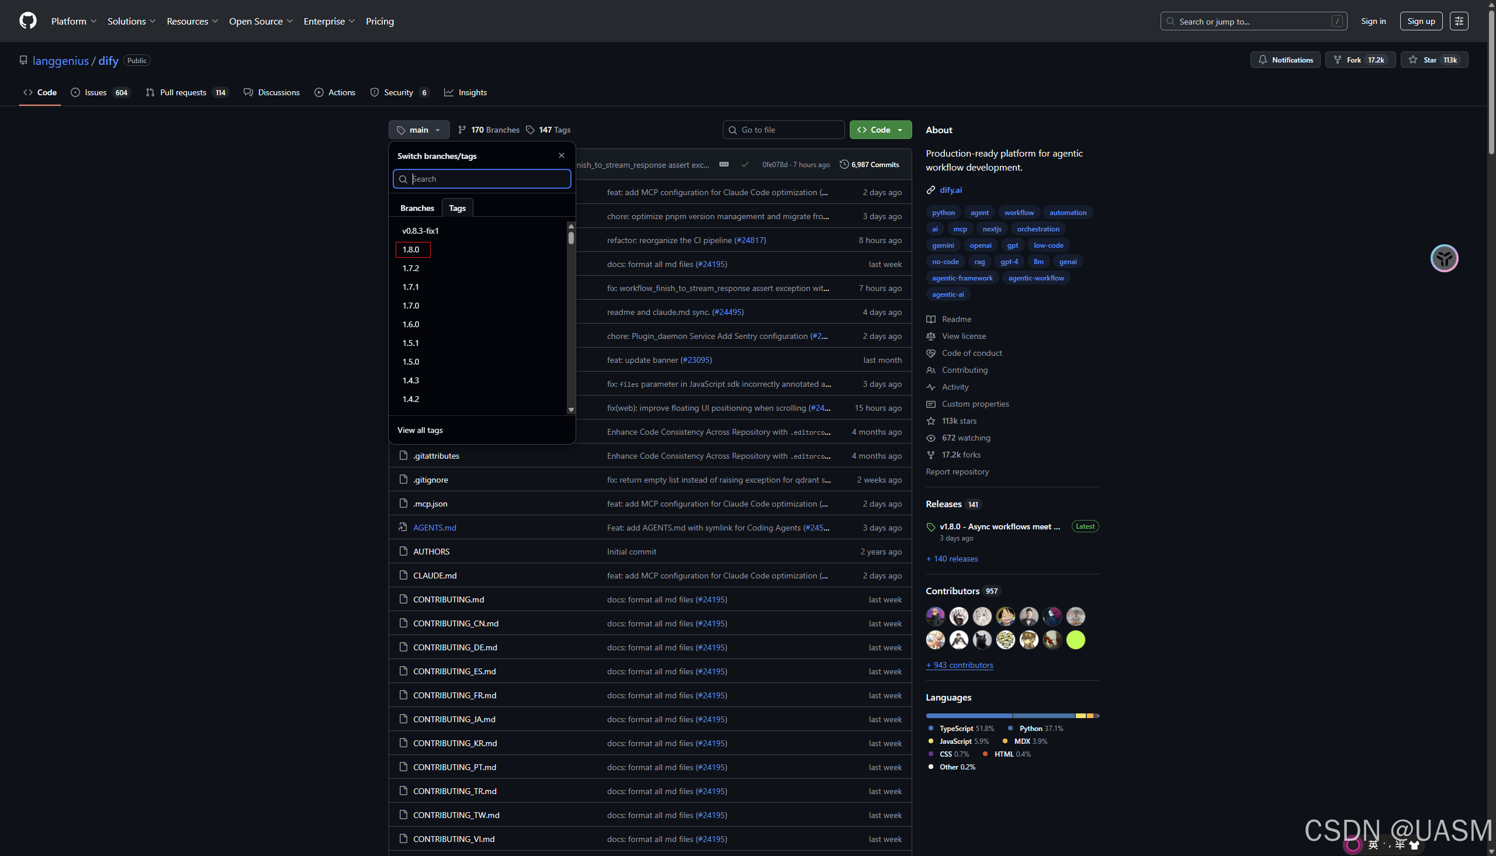Select tag 1.7.2
This screenshot has height=856, width=1496.
coord(411,268)
